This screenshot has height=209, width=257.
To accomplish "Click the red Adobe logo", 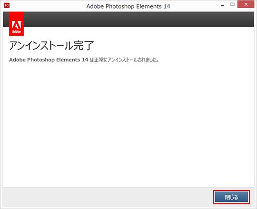I will pos(16,24).
